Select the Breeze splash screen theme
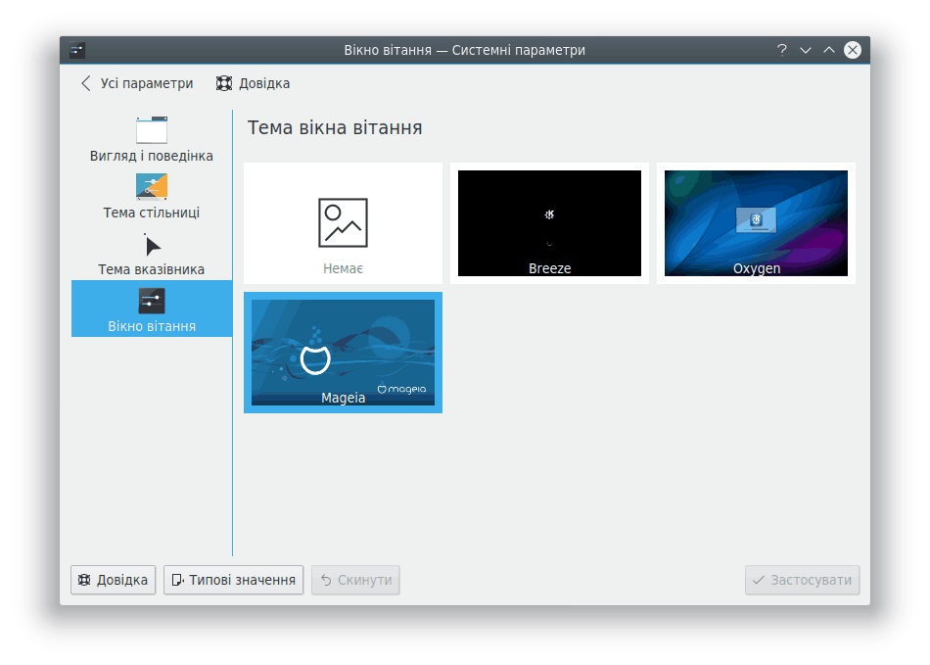 549,223
